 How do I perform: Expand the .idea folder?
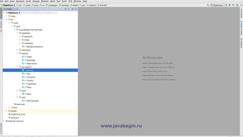coord(6,16)
